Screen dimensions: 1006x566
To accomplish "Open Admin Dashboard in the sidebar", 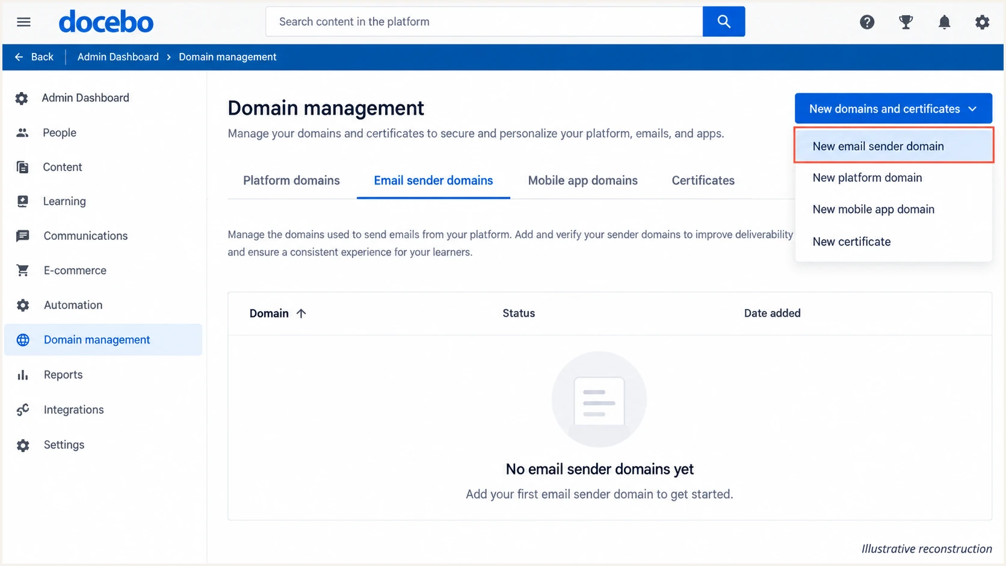I will coord(103,97).
